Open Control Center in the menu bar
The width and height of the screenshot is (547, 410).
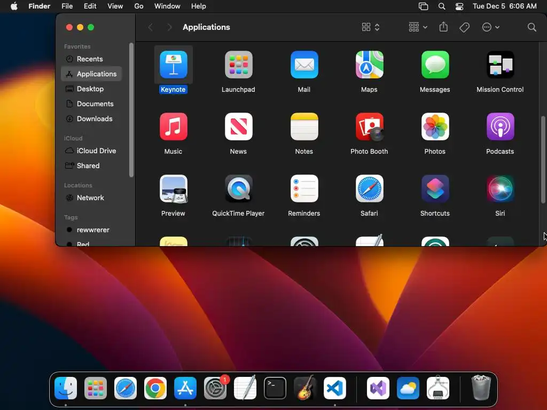tap(459, 6)
